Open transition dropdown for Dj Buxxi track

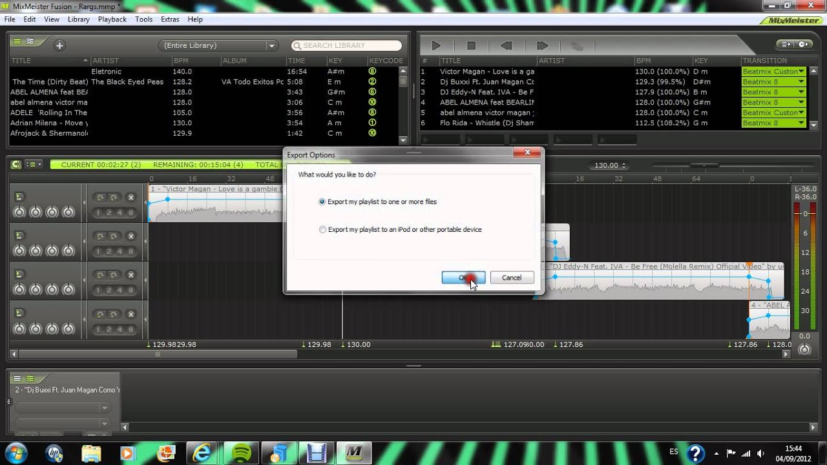tap(801, 82)
